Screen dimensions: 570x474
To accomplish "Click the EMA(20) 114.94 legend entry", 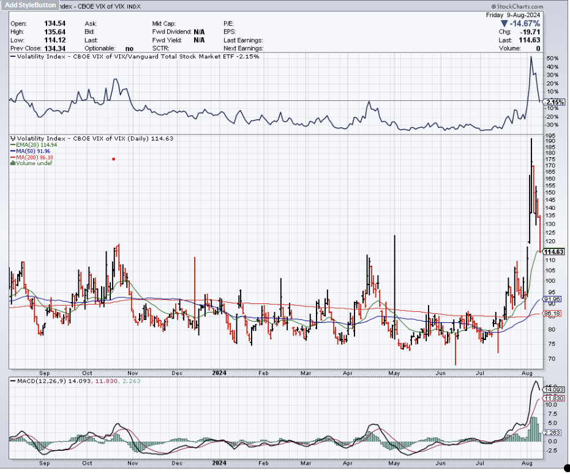I will pos(34,144).
